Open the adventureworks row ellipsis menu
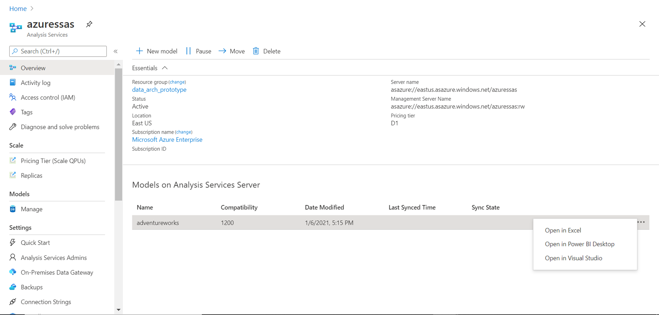Screen dimensions: 659x315 pos(641,222)
